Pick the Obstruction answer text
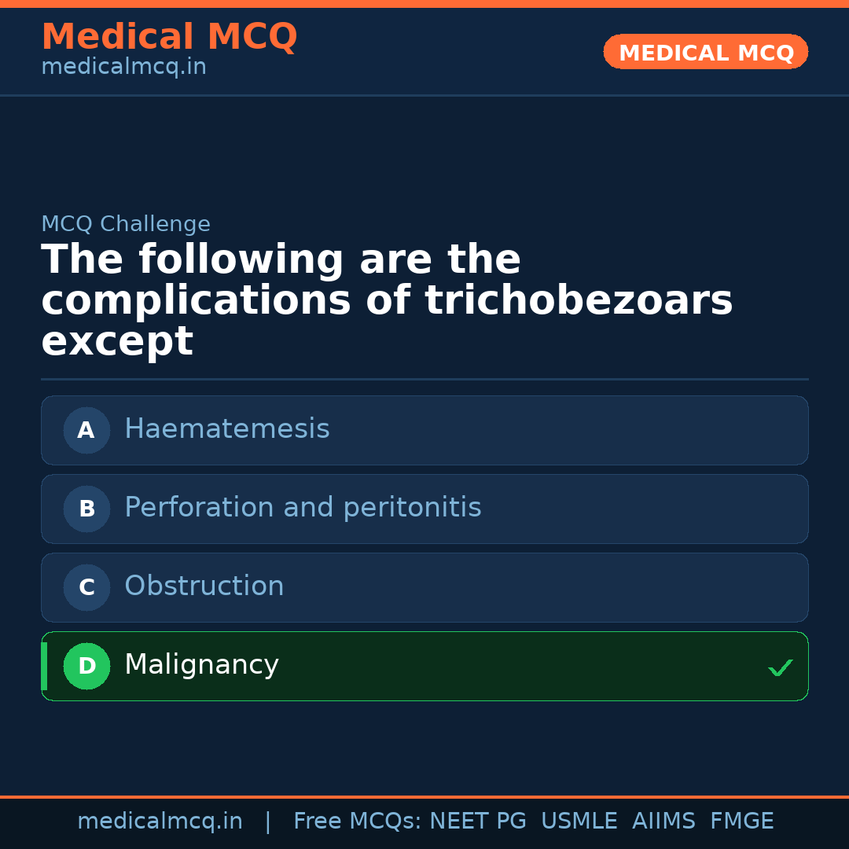849x849 pixels. pyautogui.click(x=204, y=586)
